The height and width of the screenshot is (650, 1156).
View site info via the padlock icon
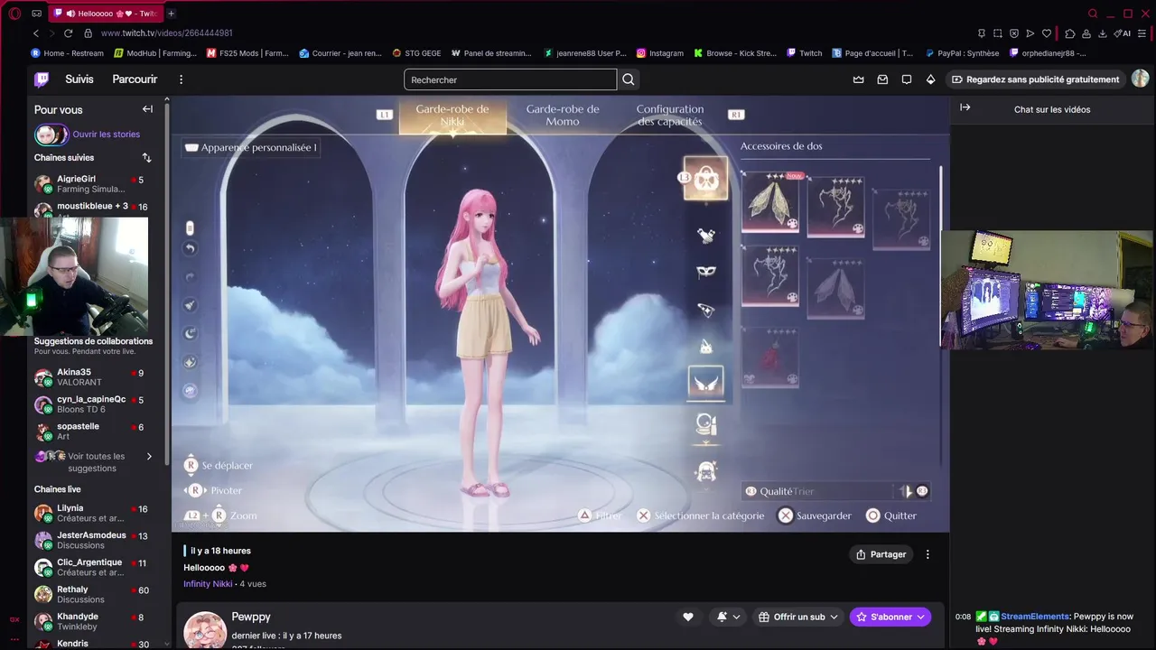pyautogui.click(x=88, y=33)
